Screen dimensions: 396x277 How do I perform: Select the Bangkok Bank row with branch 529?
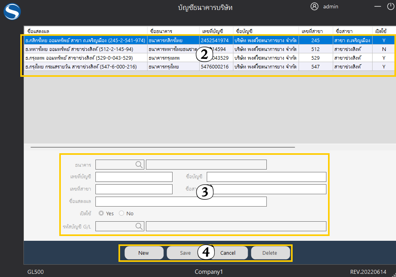pos(85,58)
